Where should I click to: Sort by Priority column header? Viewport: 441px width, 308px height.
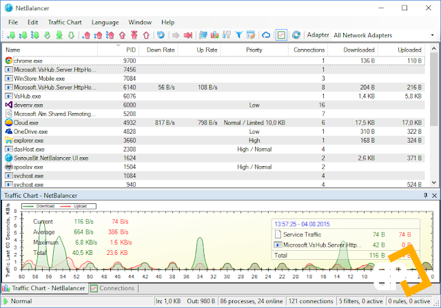(254, 50)
